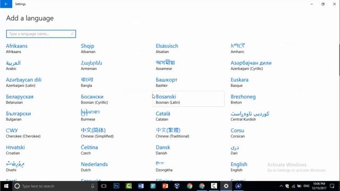Open the green Camtasia taskbar icon
The width and height of the screenshot is (340, 191).
(129, 186)
